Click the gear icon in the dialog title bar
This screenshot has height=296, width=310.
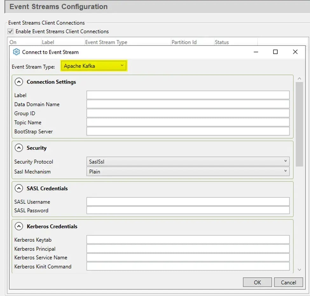click(16, 52)
